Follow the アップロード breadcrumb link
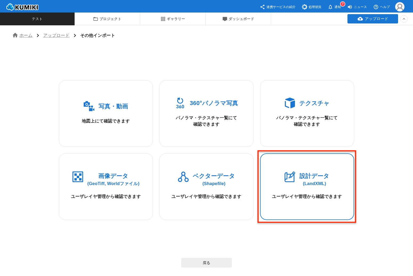 point(56,35)
